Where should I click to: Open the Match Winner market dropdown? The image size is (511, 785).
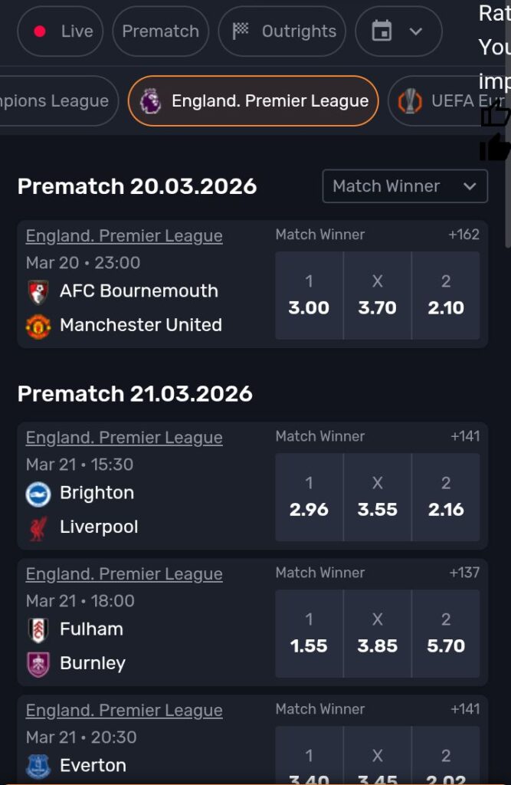pyautogui.click(x=405, y=186)
